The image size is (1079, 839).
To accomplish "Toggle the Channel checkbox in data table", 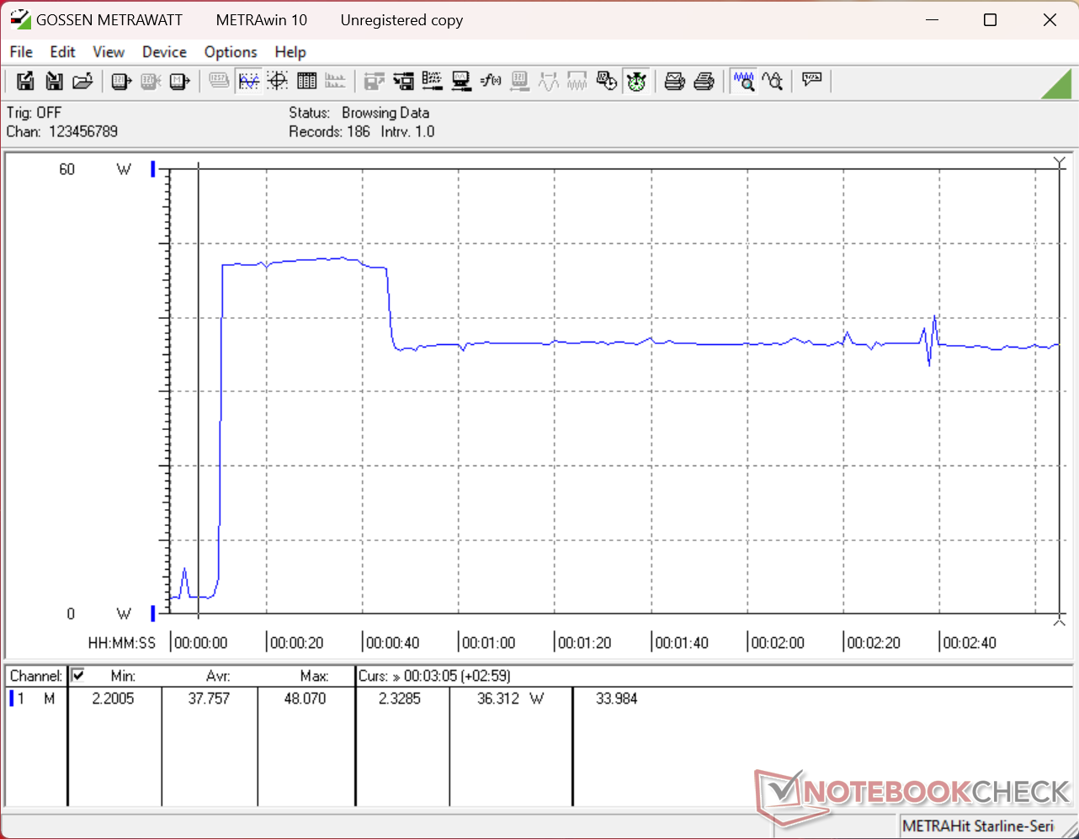I will pos(77,675).
